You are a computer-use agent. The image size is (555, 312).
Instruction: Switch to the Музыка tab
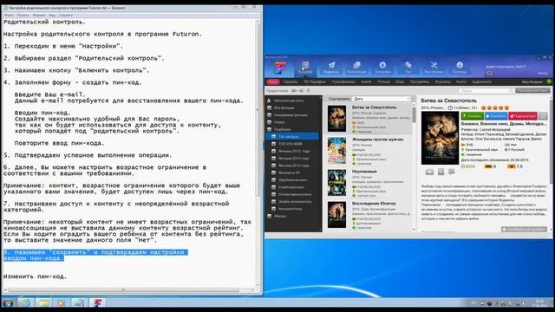(x=383, y=81)
